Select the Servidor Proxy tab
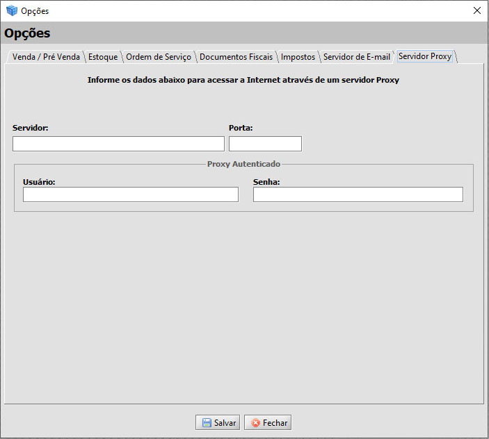The image size is (489, 439). (x=425, y=56)
